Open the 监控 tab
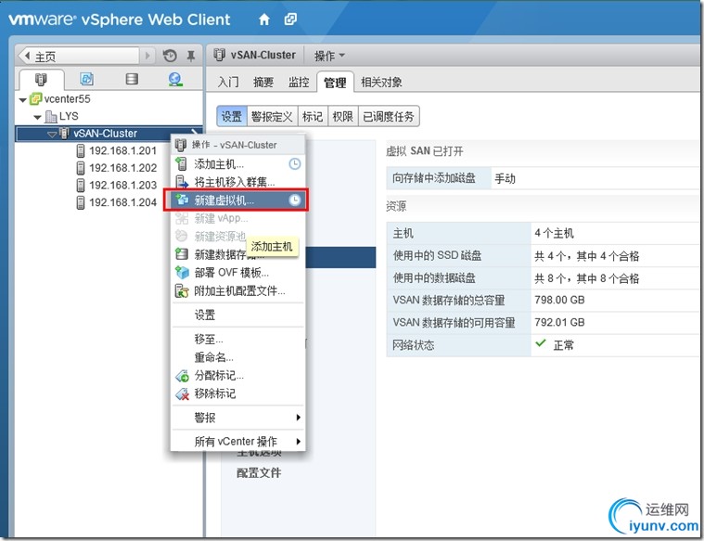 coord(299,83)
